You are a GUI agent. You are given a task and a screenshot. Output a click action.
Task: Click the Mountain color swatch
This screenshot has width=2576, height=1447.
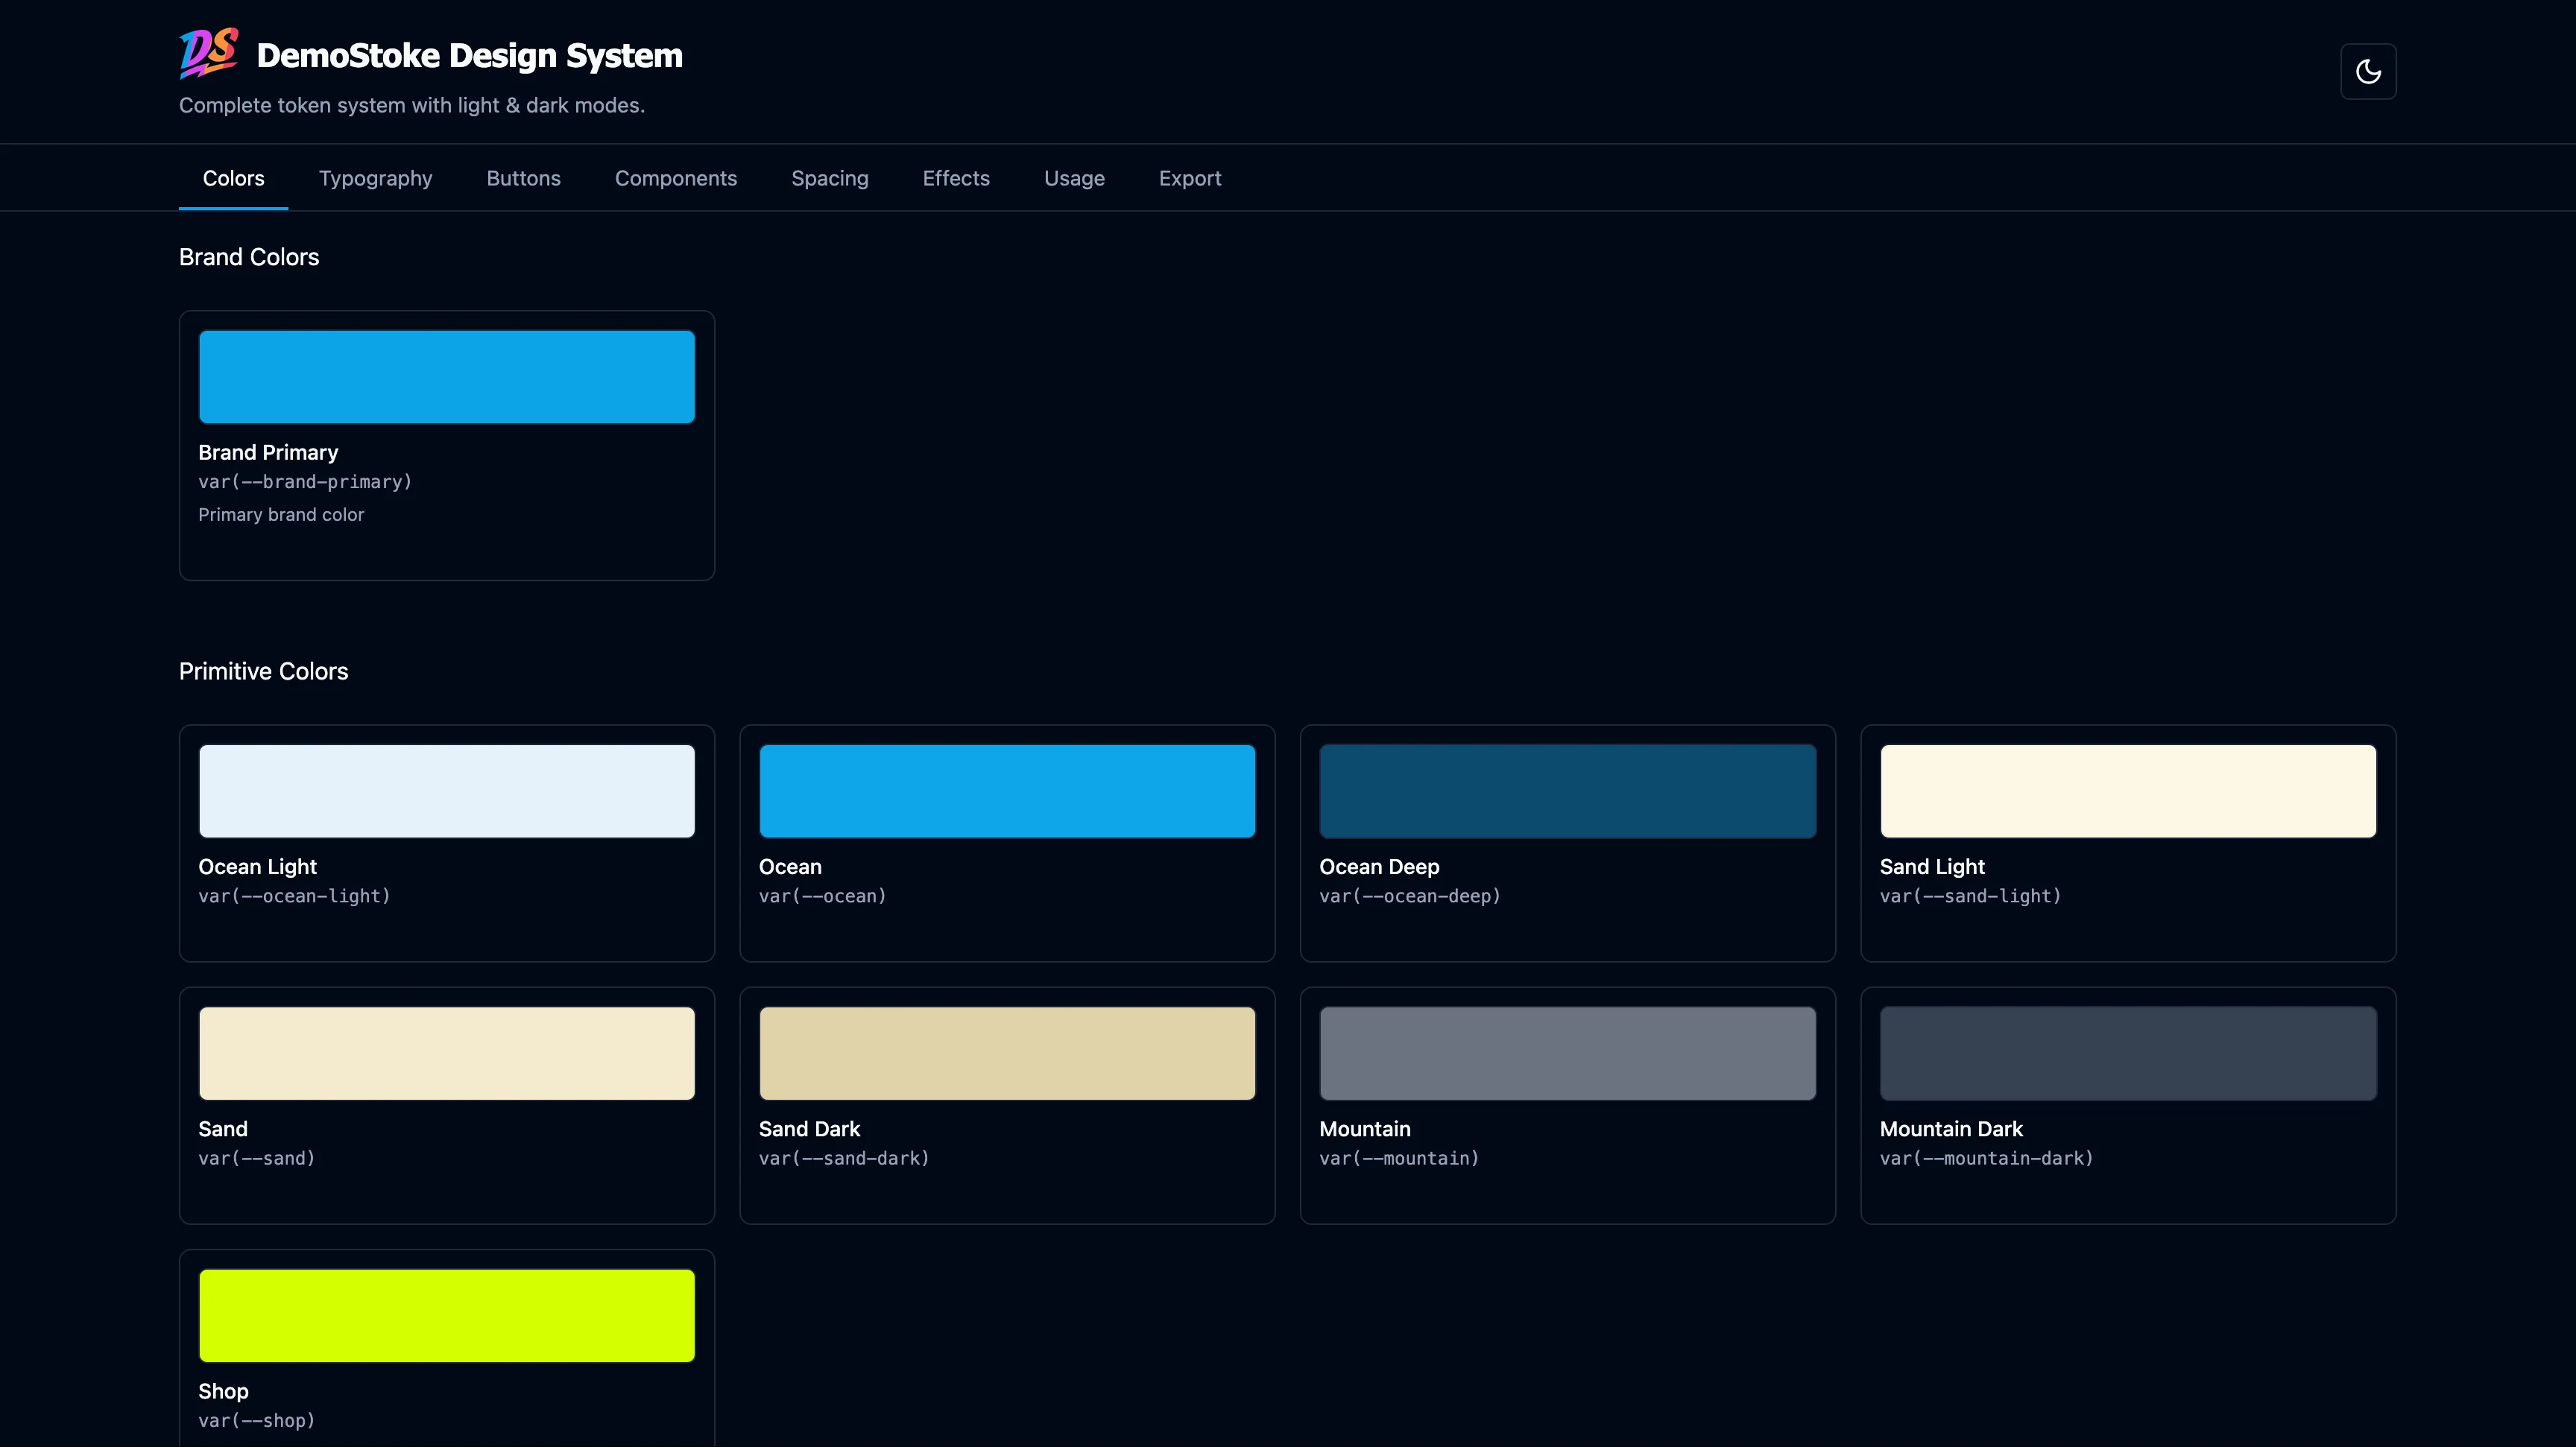1567,1052
